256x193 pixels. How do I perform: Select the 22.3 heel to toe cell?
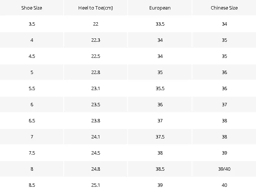pyautogui.click(x=96, y=40)
